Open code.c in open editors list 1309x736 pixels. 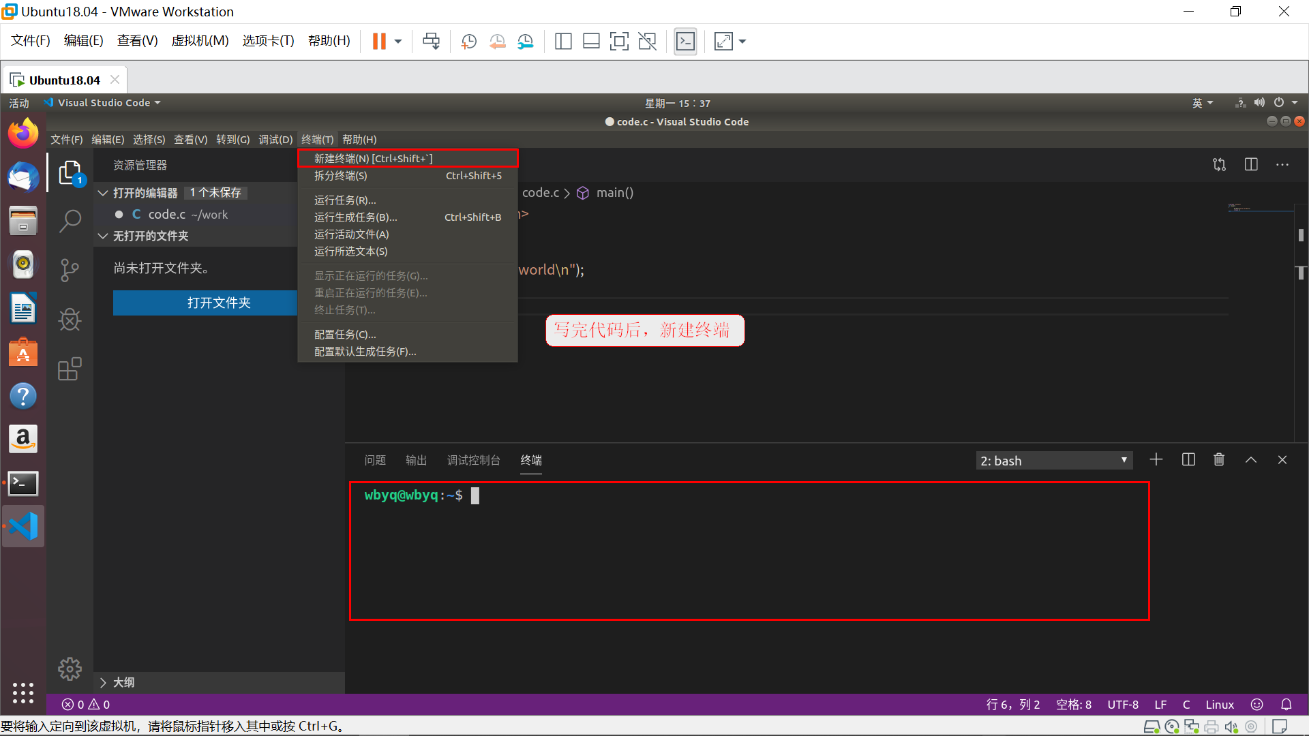tap(167, 215)
